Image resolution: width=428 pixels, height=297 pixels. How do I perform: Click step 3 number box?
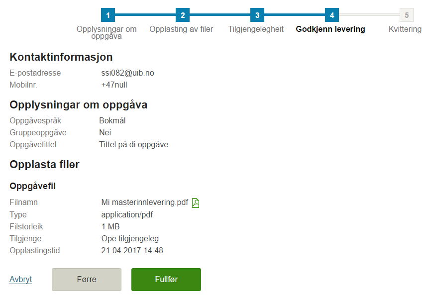[x=257, y=15]
